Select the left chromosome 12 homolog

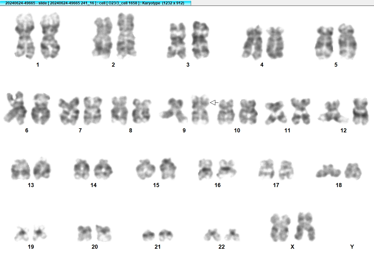(333, 111)
